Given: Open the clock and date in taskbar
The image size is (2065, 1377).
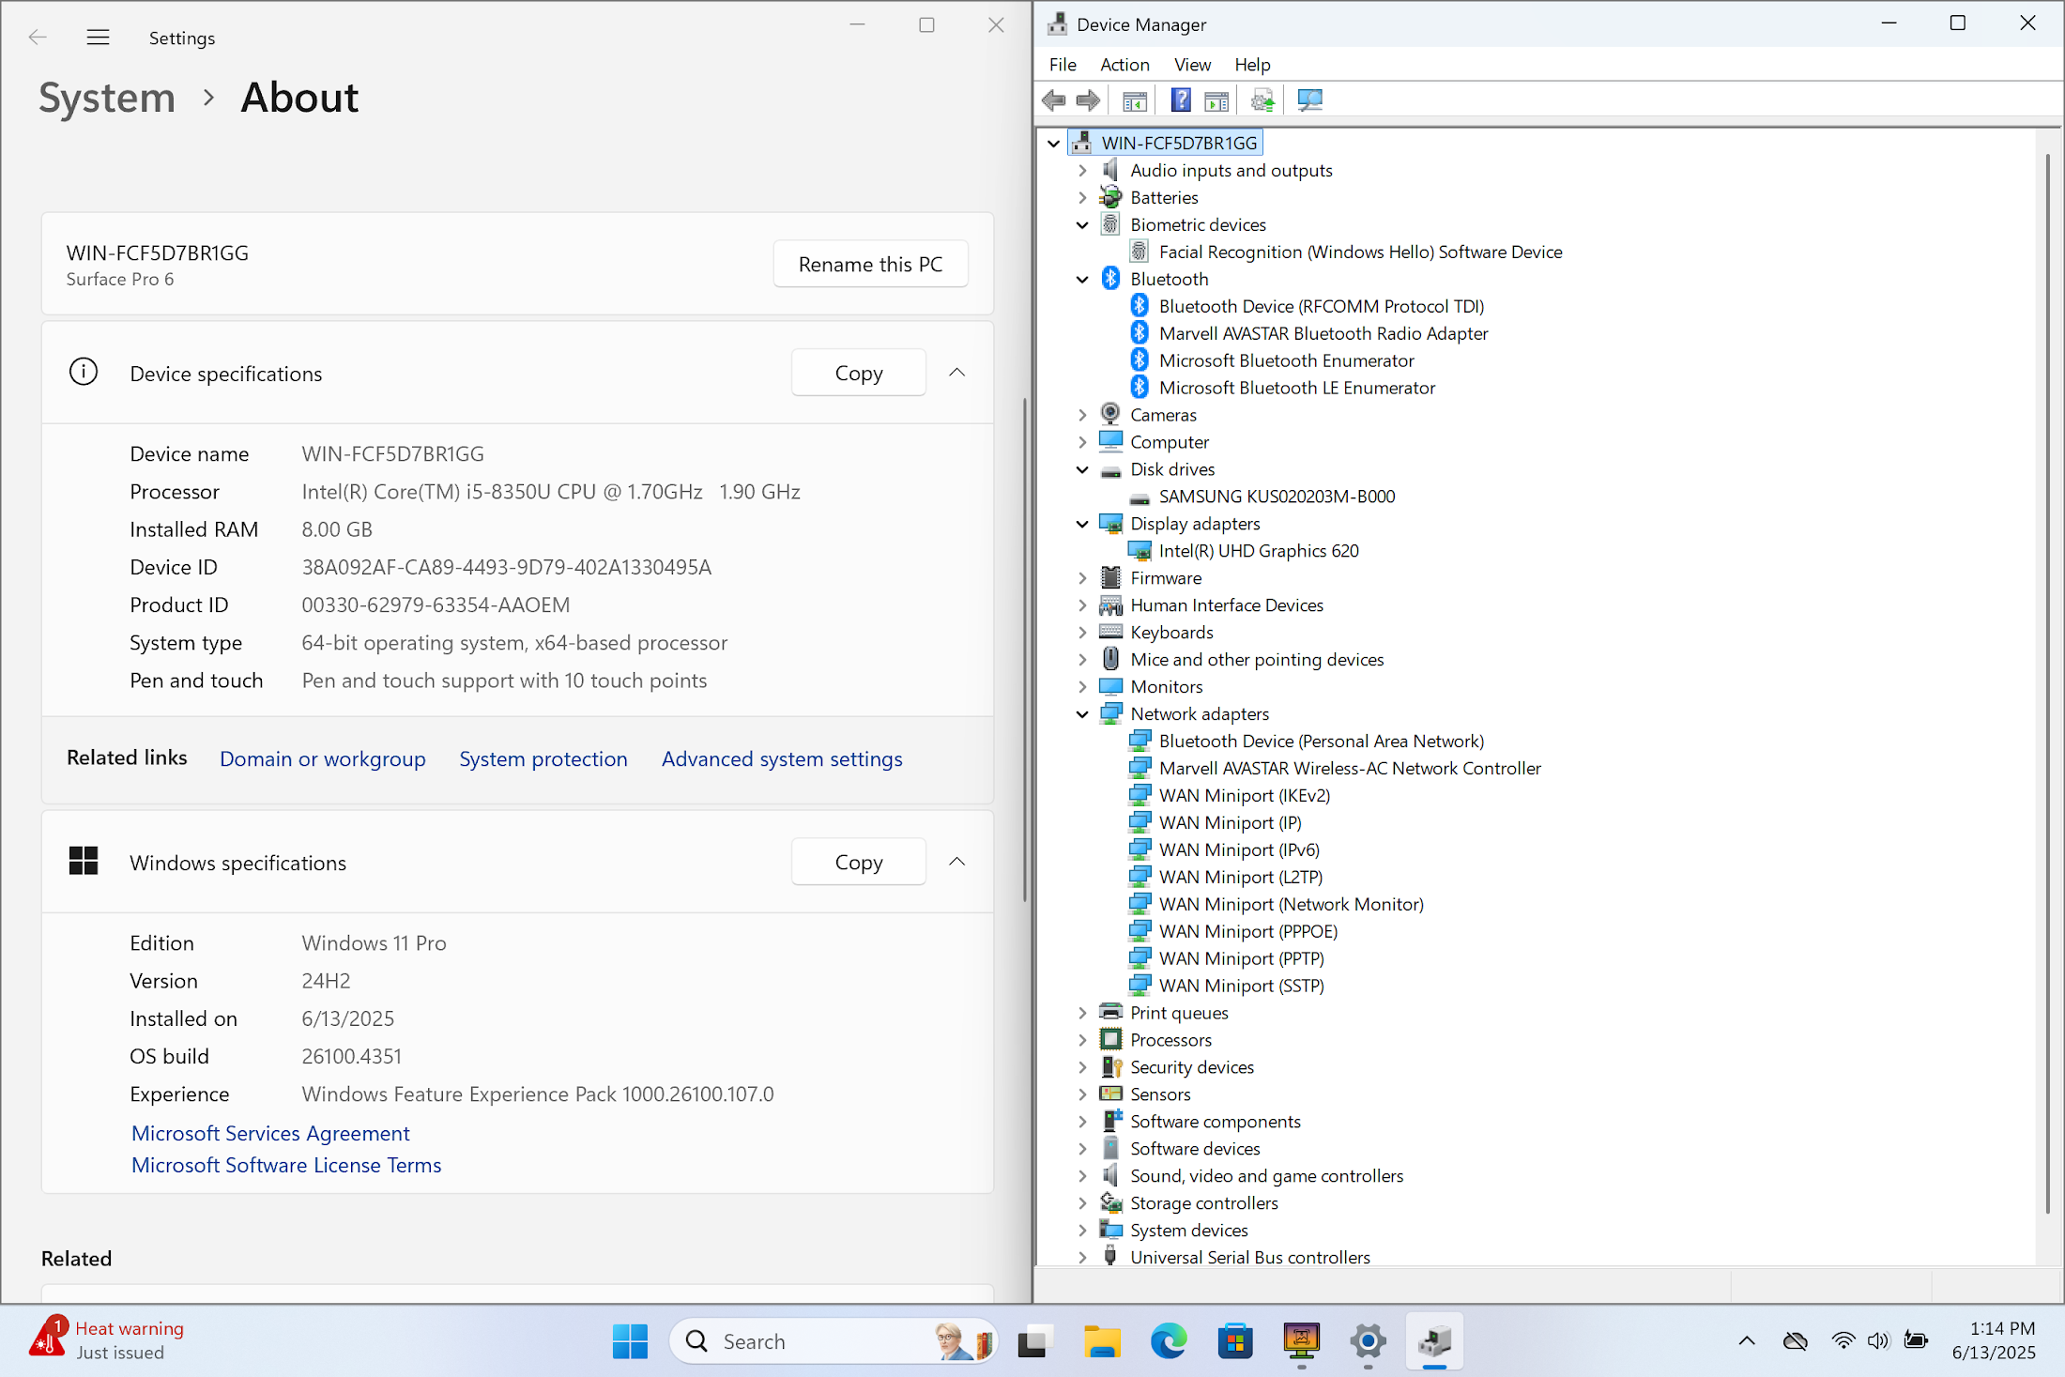Looking at the screenshot, I should click(1994, 1340).
